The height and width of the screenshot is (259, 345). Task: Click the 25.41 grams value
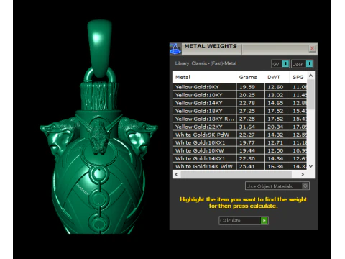point(247,166)
